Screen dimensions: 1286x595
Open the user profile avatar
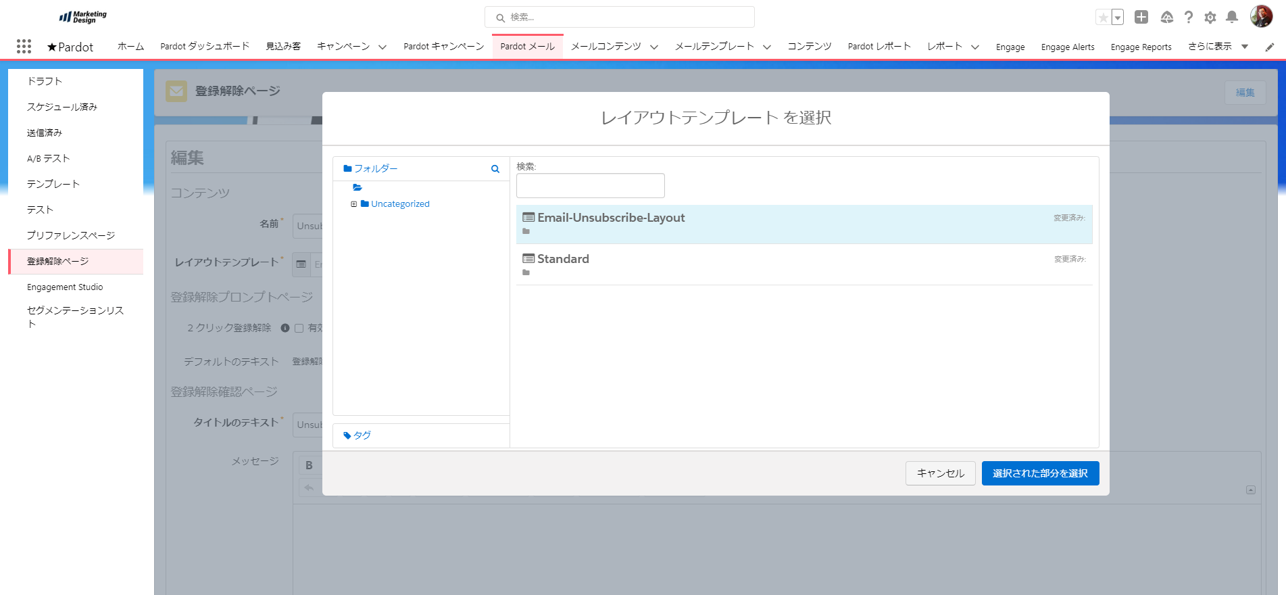[x=1261, y=17]
